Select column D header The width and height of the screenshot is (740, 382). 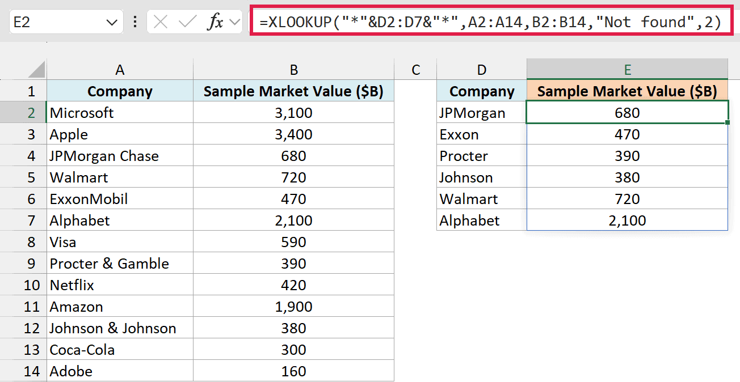click(x=482, y=70)
